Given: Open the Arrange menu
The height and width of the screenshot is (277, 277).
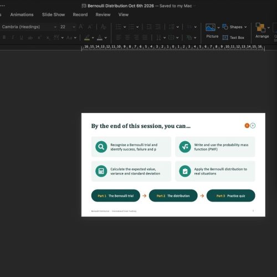Looking at the screenshot, I should click(x=262, y=30).
